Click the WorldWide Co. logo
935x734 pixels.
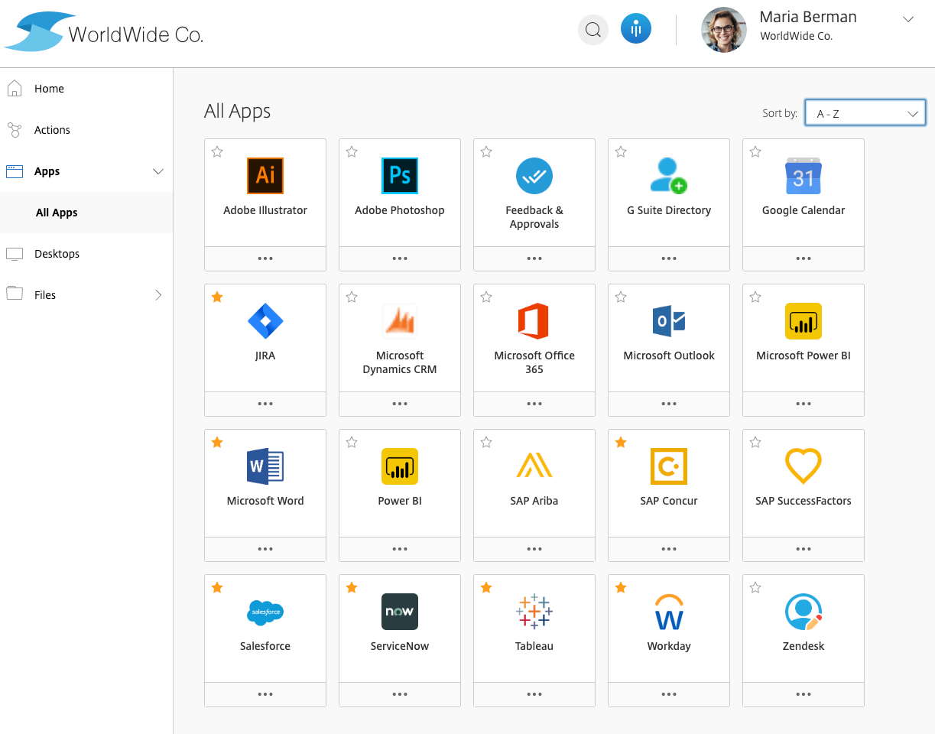[x=104, y=32]
